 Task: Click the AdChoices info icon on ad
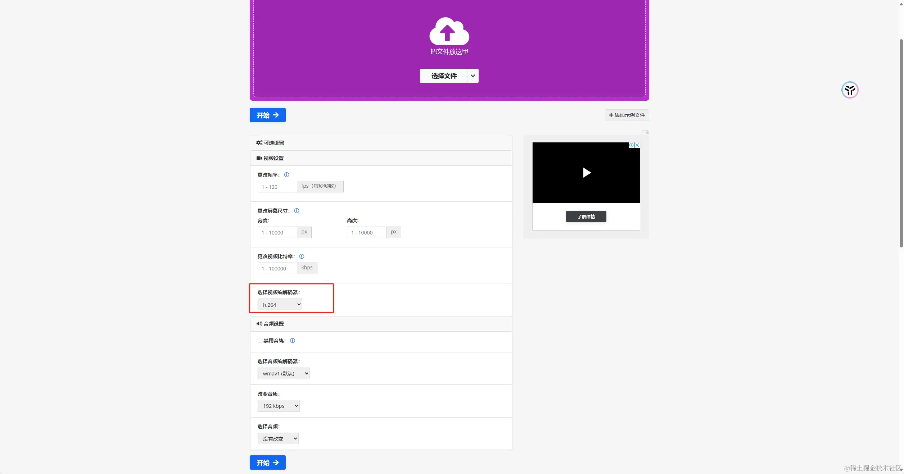[631, 145]
